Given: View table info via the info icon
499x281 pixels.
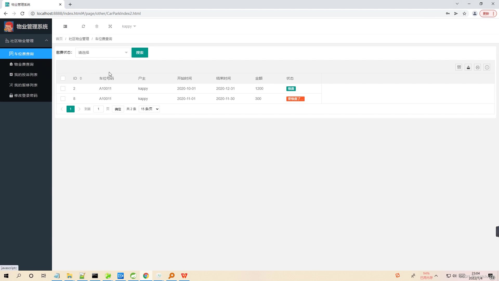Looking at the screenshot, I should [x=487, y=67].
